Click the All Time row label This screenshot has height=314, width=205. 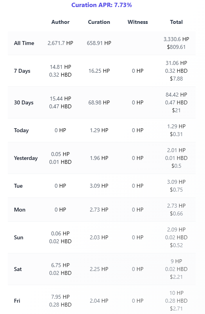pos(24,43)
